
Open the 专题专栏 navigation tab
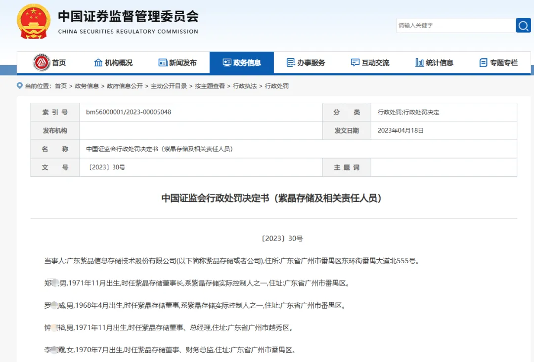click(498, 63)
